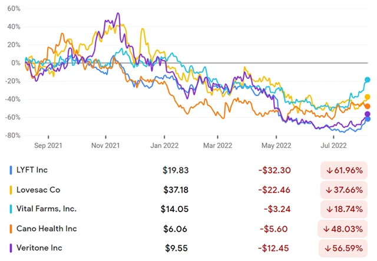377x261 pixels.
Task: Click the teal endpoint dot on the chart
Action: tap(368, 80)
